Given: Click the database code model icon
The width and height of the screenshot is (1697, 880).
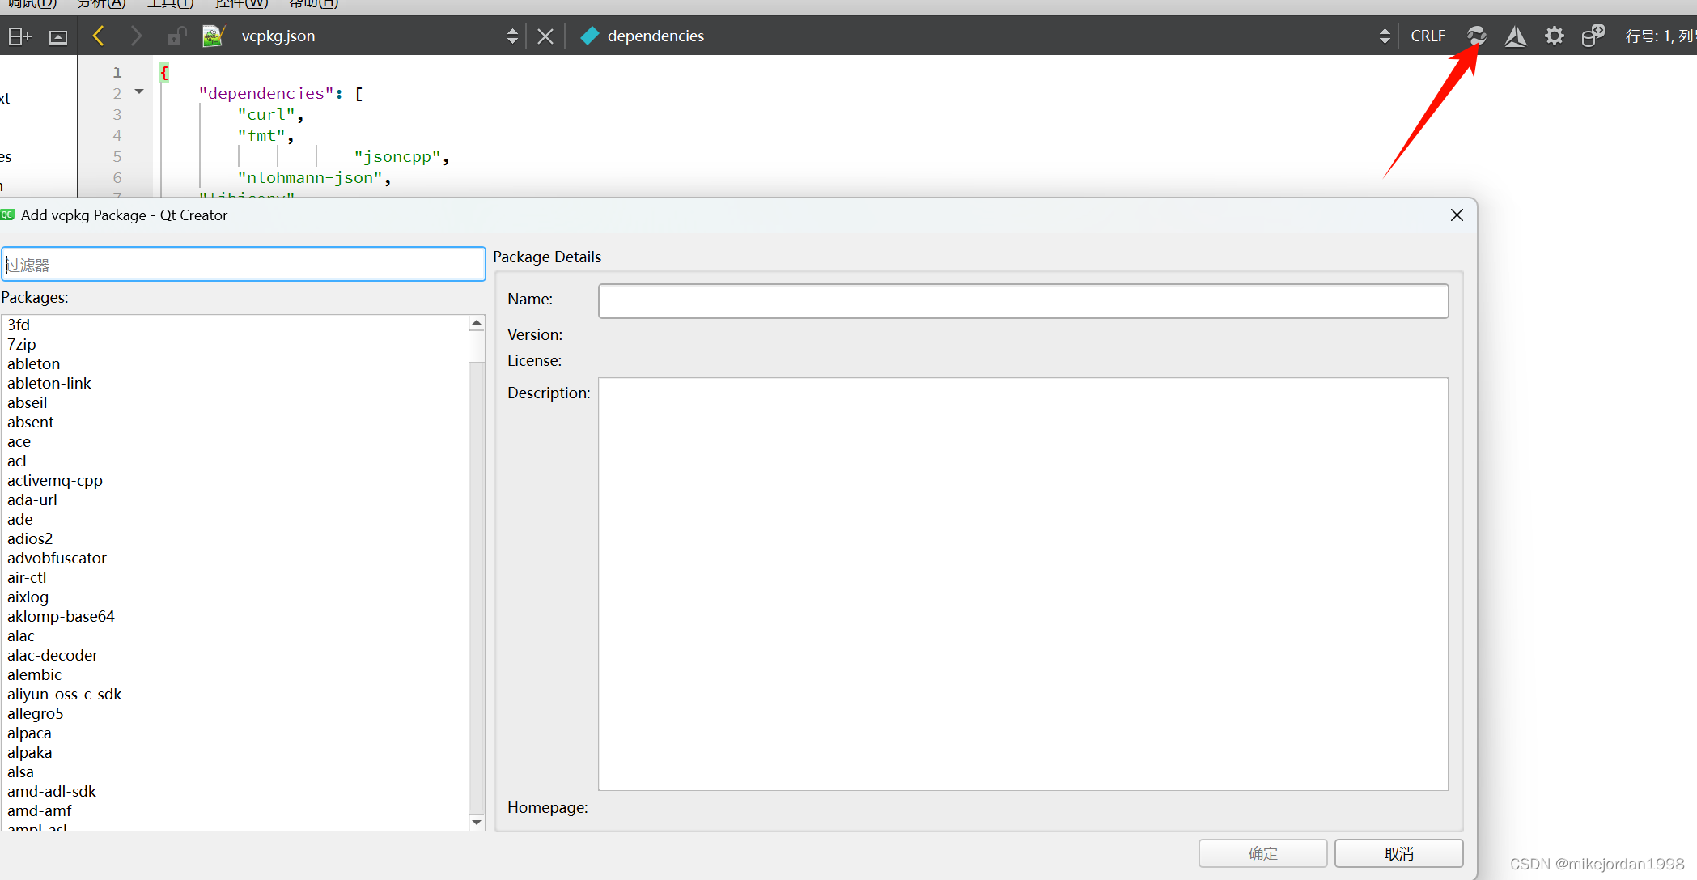Looking at the screenshot, I should 1593,36.
